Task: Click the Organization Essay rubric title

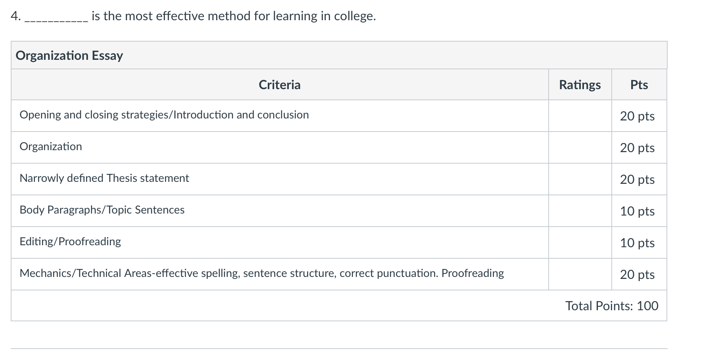Action: (69, 55)
